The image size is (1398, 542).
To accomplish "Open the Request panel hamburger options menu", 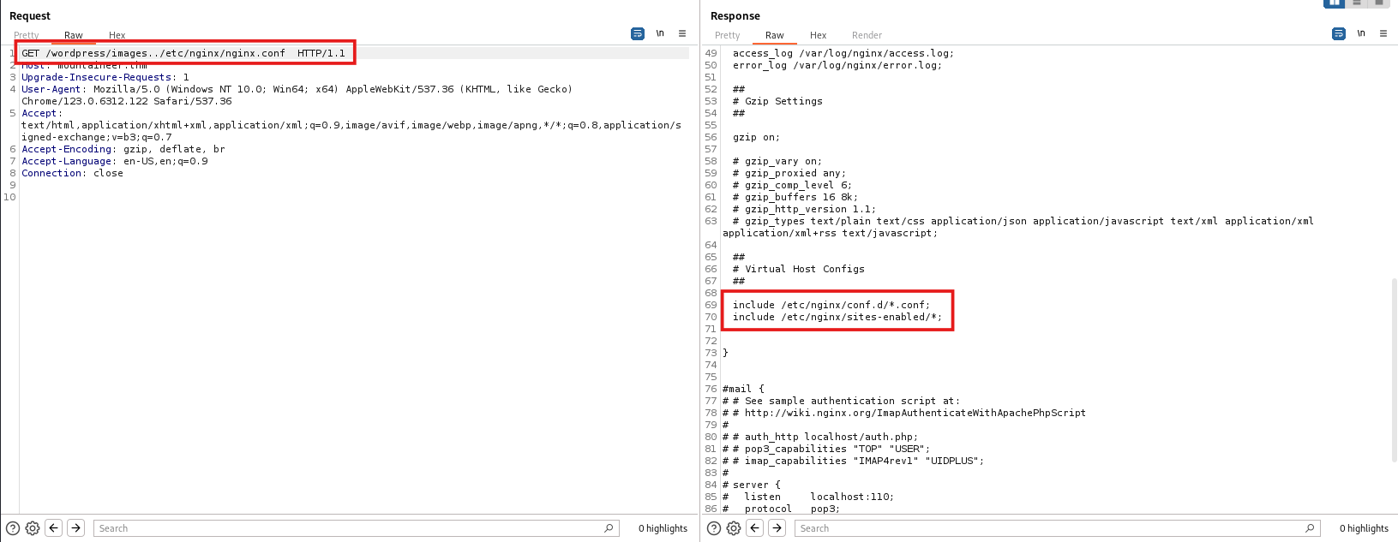I will (x=682, y=34).
